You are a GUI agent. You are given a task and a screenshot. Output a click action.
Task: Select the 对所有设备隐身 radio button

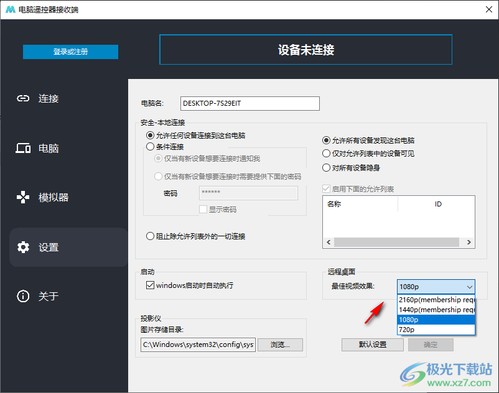(328, 167)
